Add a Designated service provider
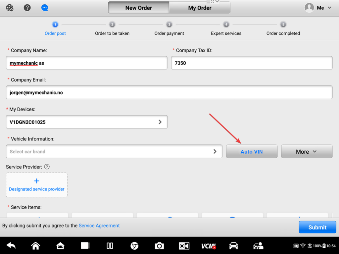This screenshot has width=339, height=254. point(37,185)
